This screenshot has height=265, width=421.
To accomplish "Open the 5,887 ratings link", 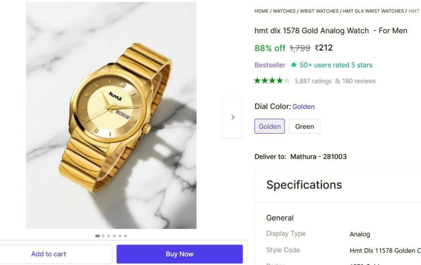I will pyautogui.click(x=313, y=81).
